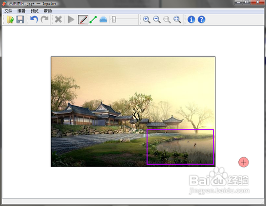
Task: Click the loaded landscape image canvas
Action: [133, 111]
